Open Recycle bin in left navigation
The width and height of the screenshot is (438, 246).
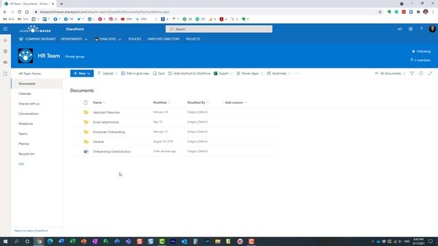pos(27,154)
